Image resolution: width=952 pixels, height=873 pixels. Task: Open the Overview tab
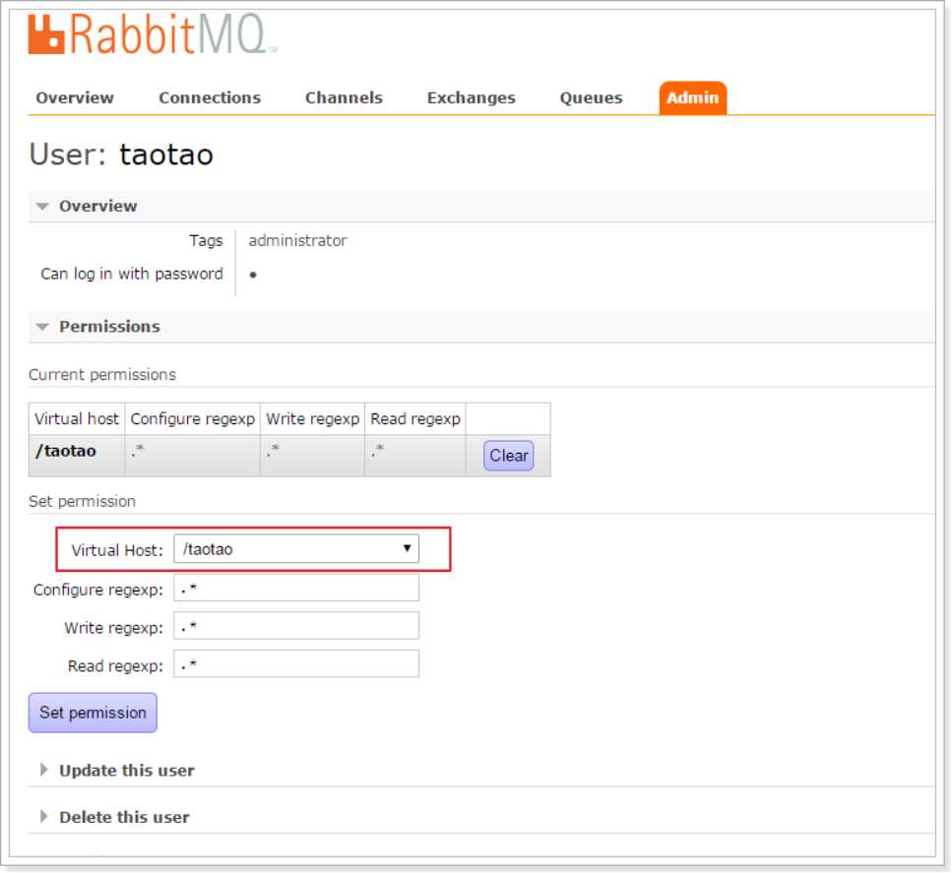tap(75, 97)
